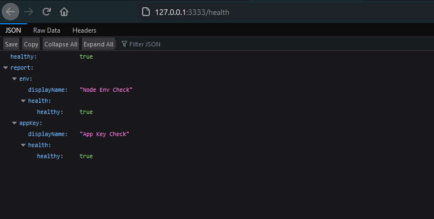434x219 pixels.
Task: Click the address bar showing 127.0.0.1:3333/health
Action: click(285, 12)
